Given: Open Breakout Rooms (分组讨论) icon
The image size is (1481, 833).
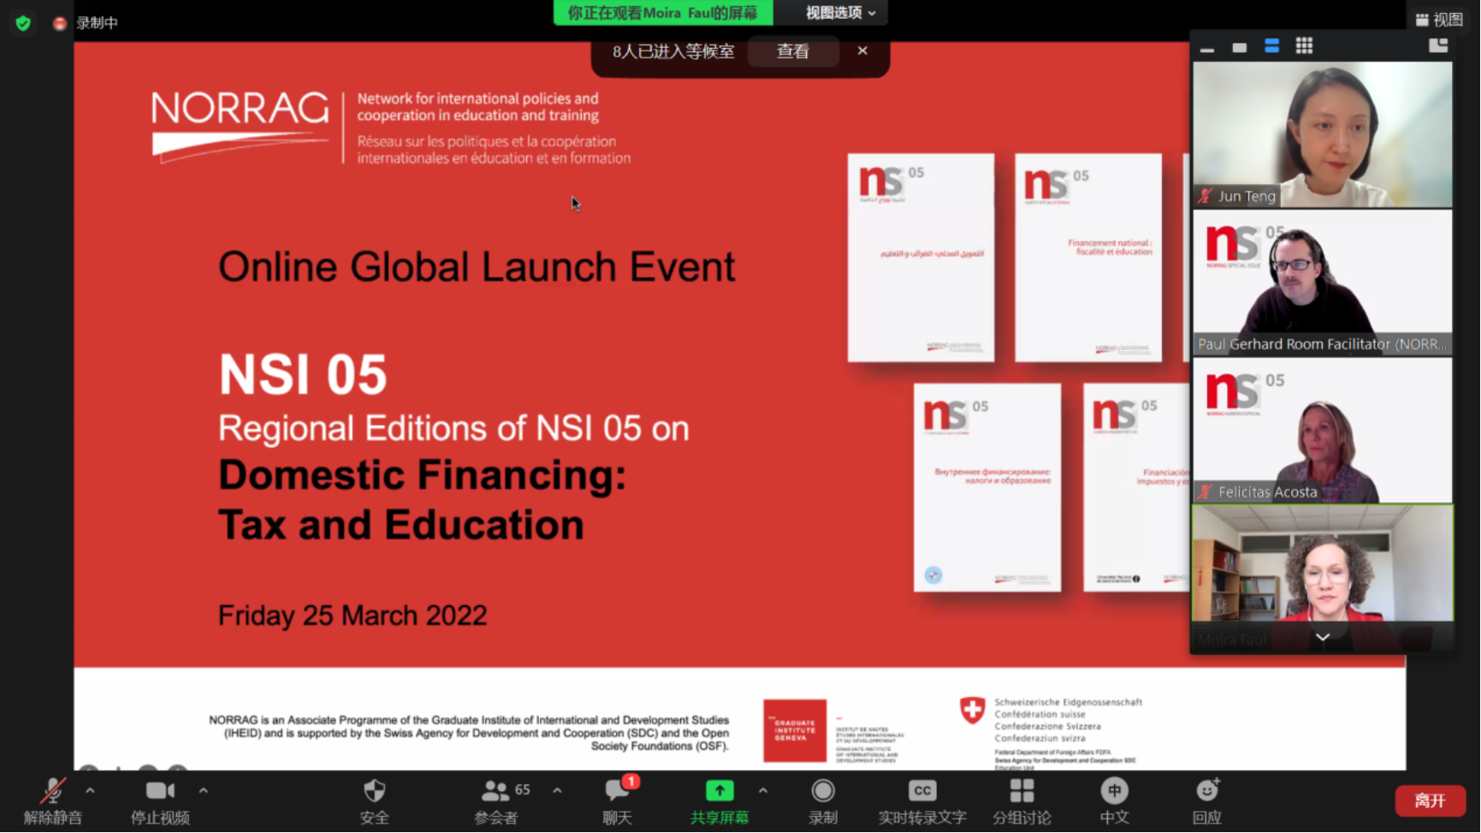Looking at the screenshot, I should (x=1022, y=791).
